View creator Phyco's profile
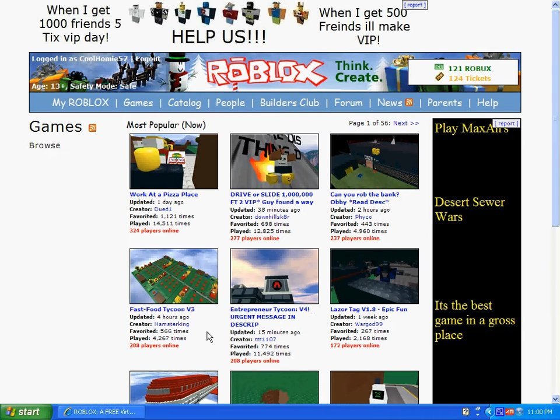 point(363,217)
